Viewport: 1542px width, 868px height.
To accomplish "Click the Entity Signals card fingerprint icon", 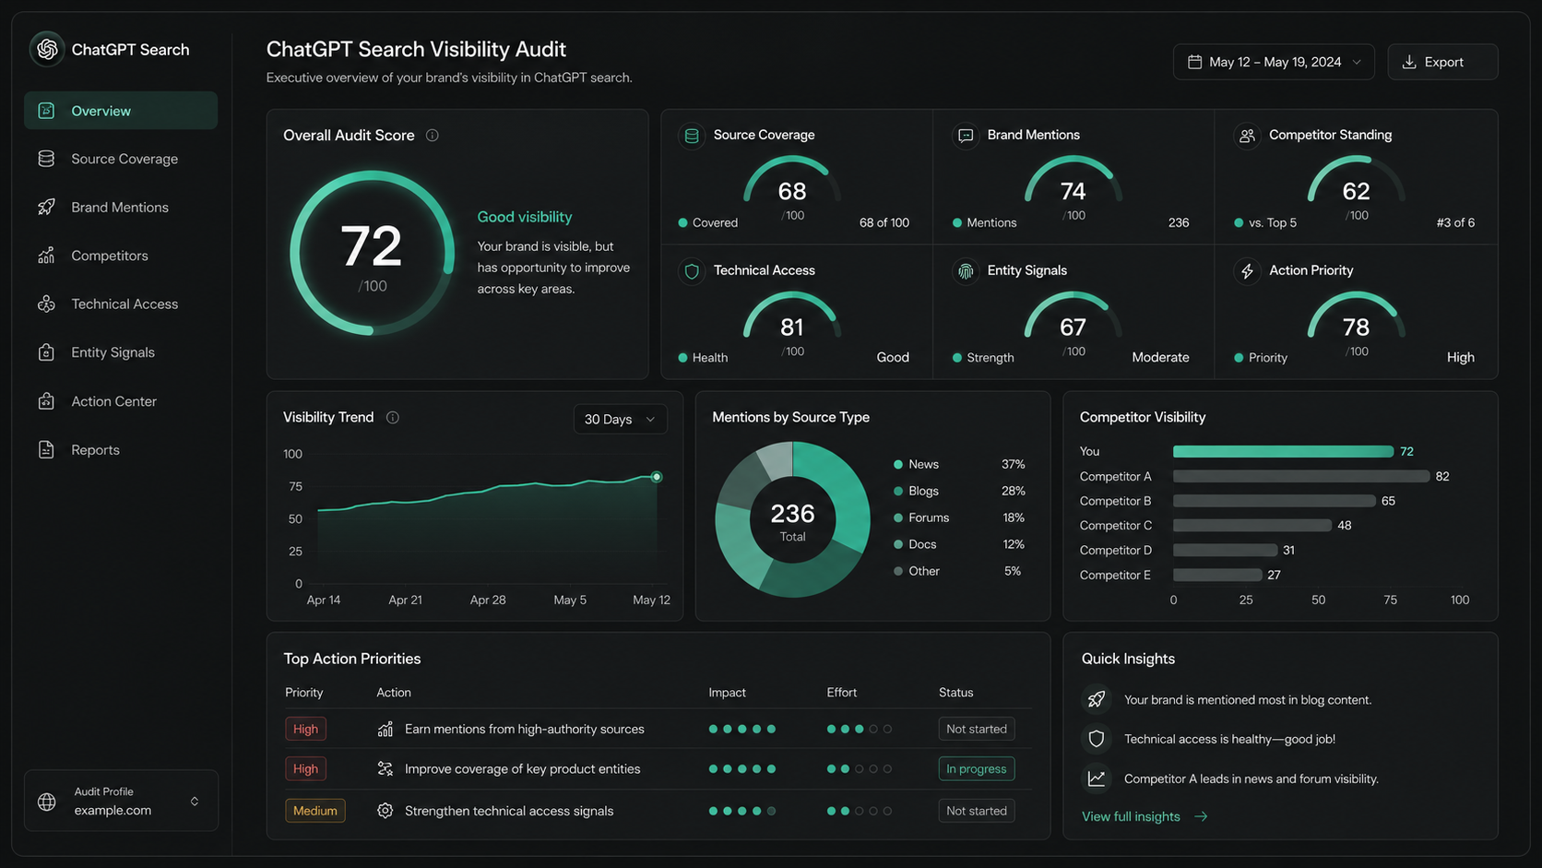I will [966, 271].
